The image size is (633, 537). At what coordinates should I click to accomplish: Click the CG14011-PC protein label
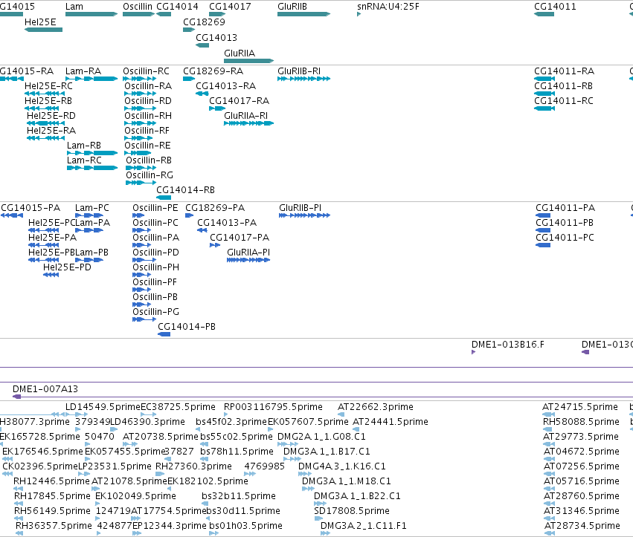pyautogui.click(x=565, y=238)
